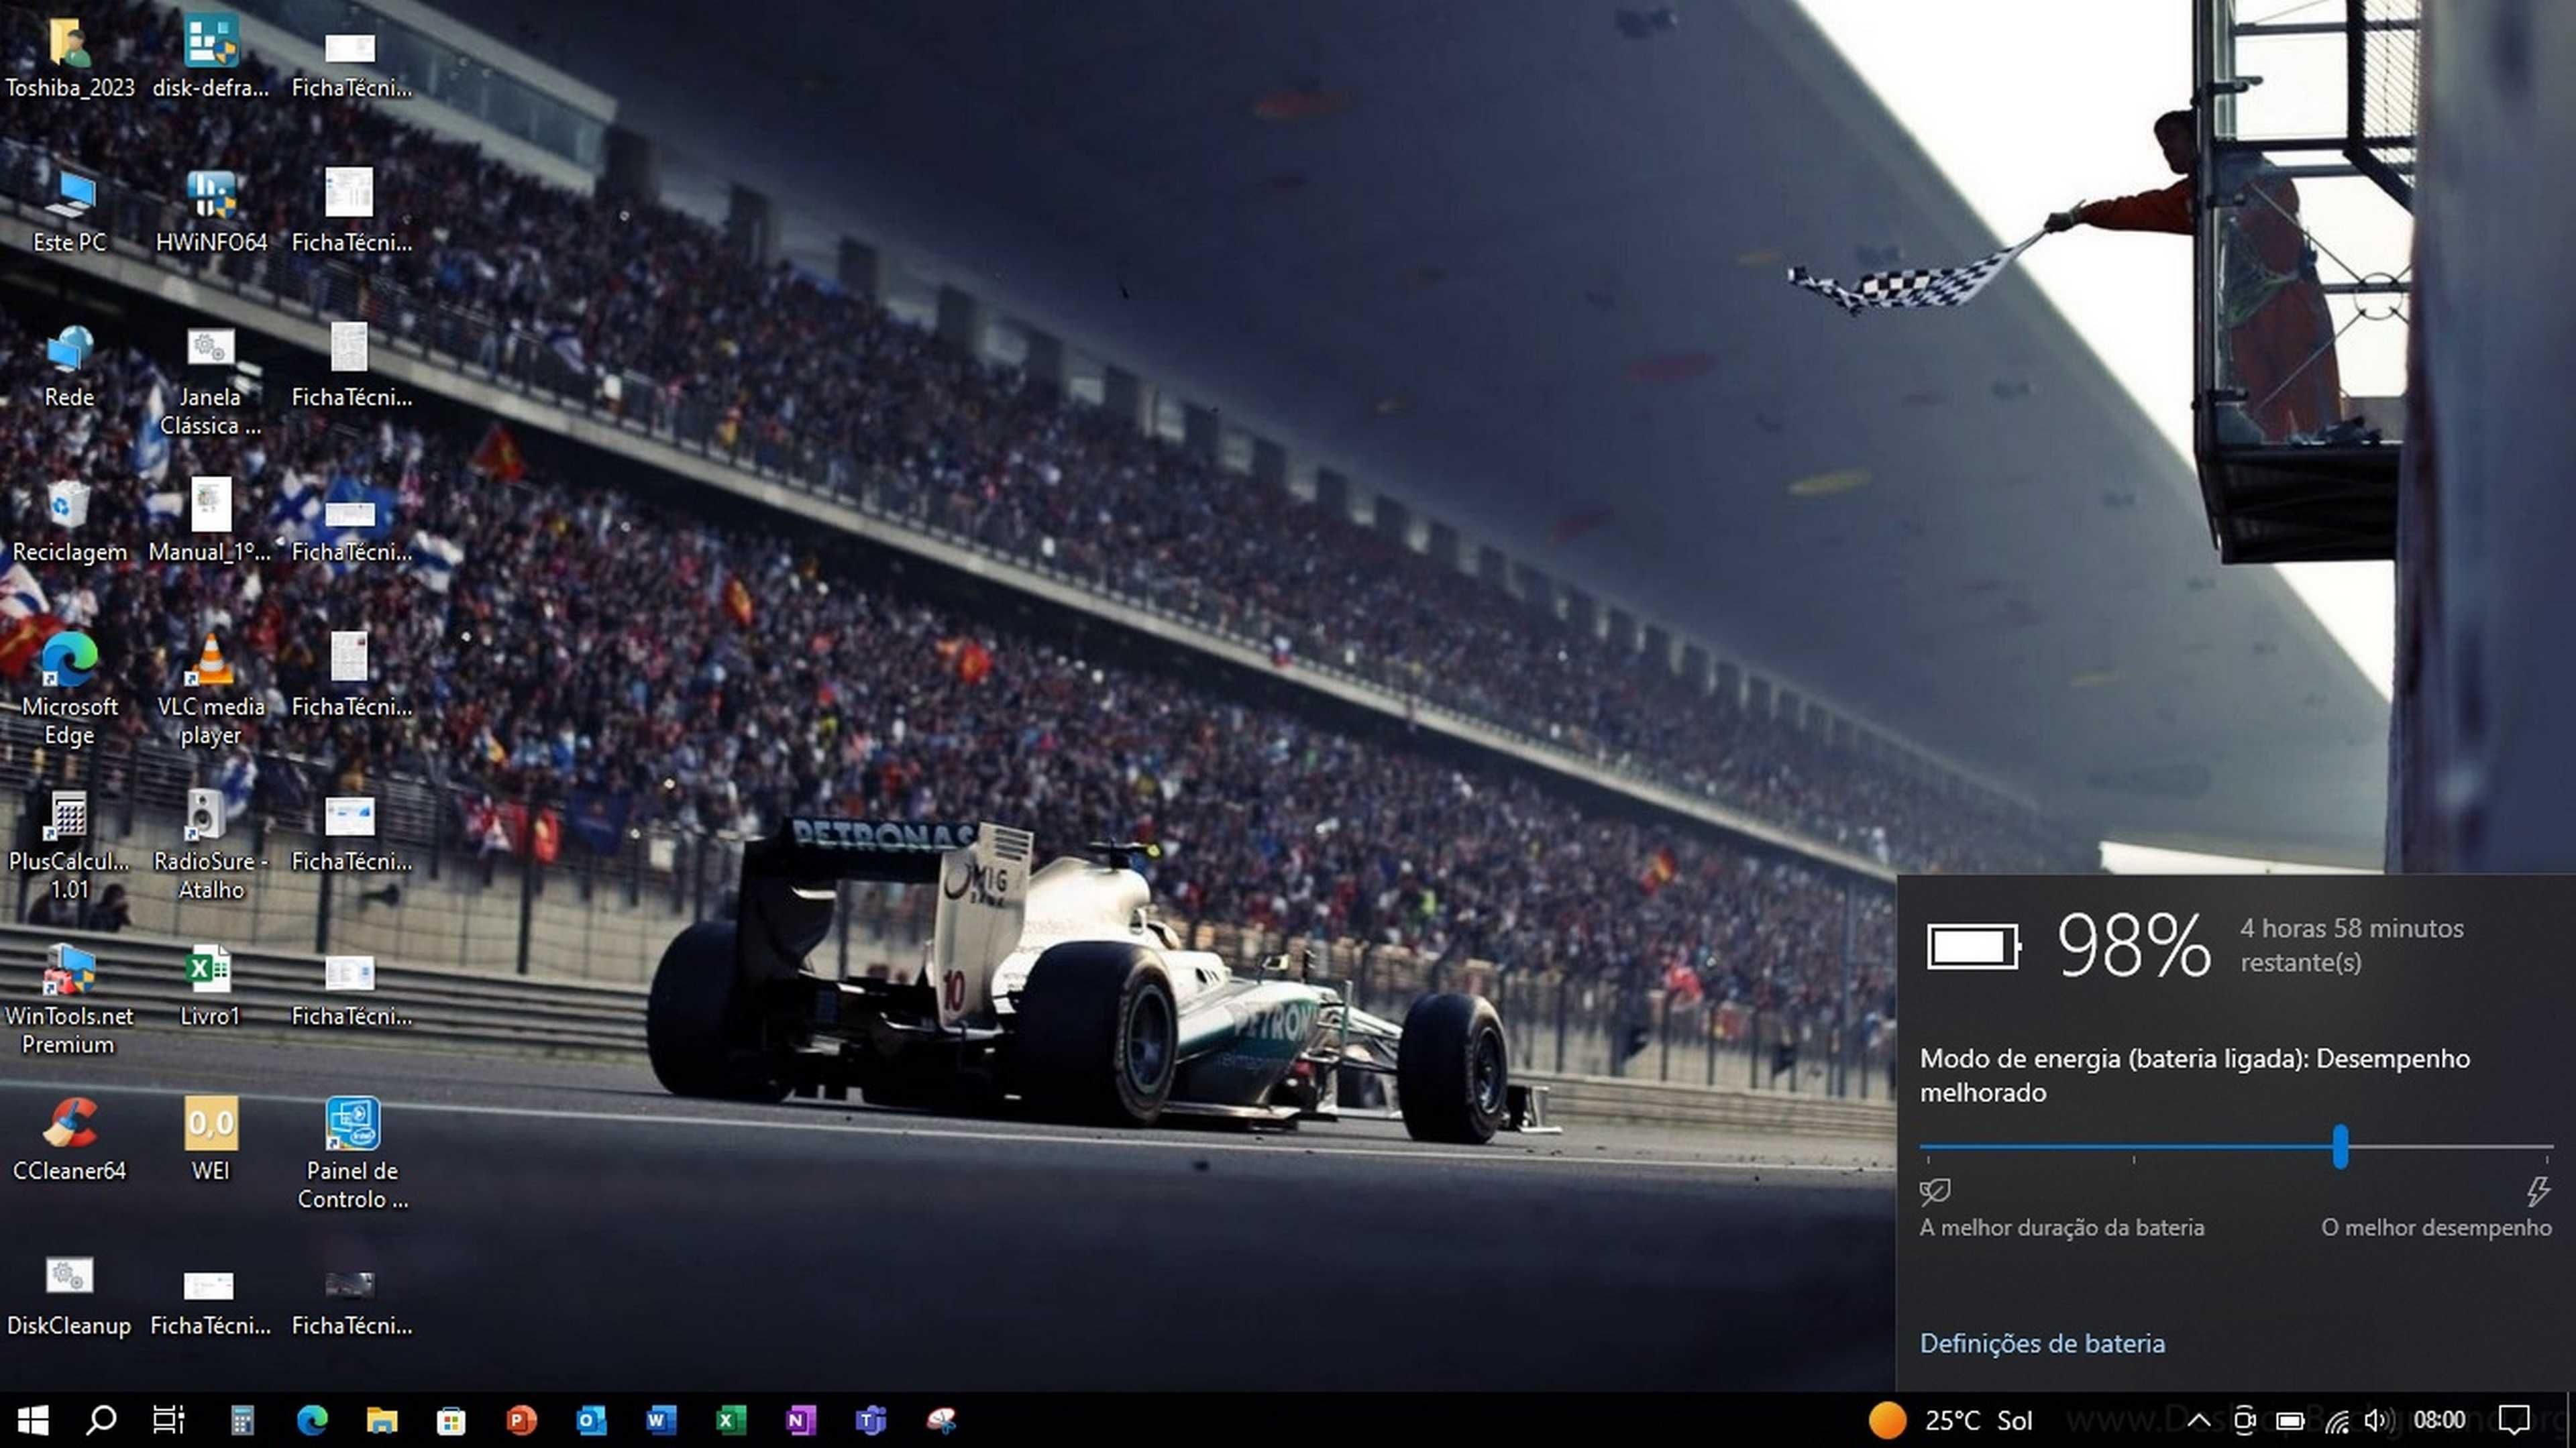Open the Wi-Fi network tray icon
The width and height of the screenshot is (2576, 1448).
tap(2336, 1420)
